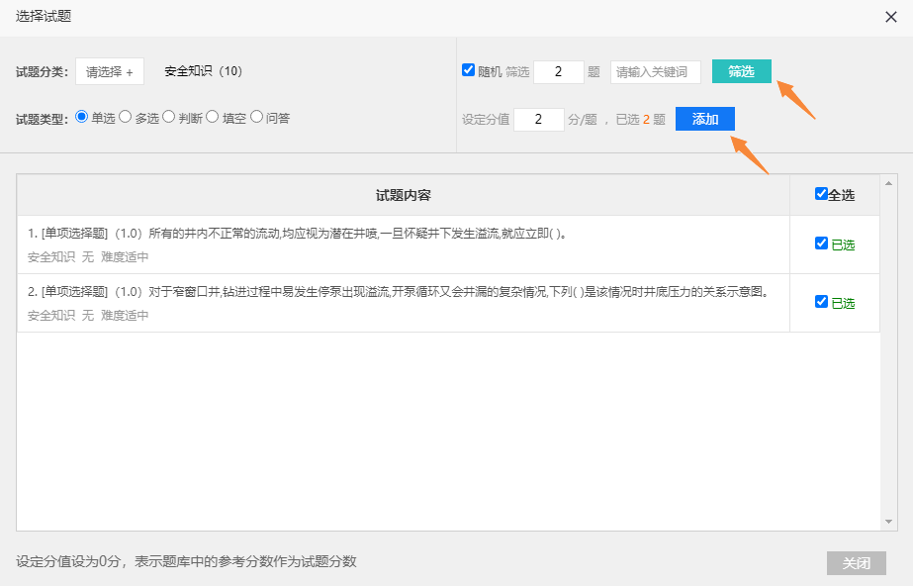Focus the 请输入关键词 keyword field
The width and height of the screenshot is (913, 586).
tap(655, 71)
